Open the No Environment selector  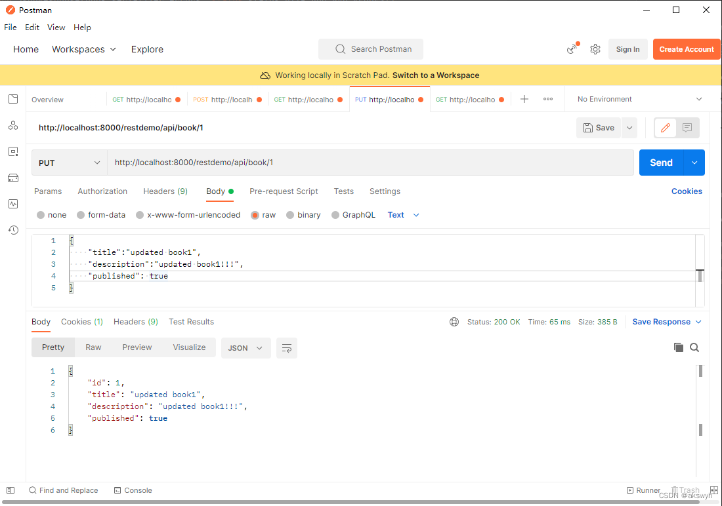(x=639, y=100)
